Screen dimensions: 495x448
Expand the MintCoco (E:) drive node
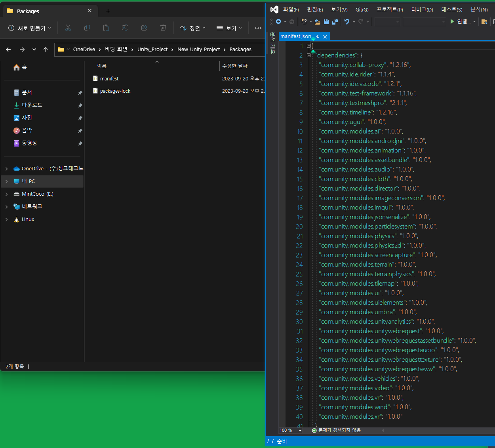tap(7, 194)
